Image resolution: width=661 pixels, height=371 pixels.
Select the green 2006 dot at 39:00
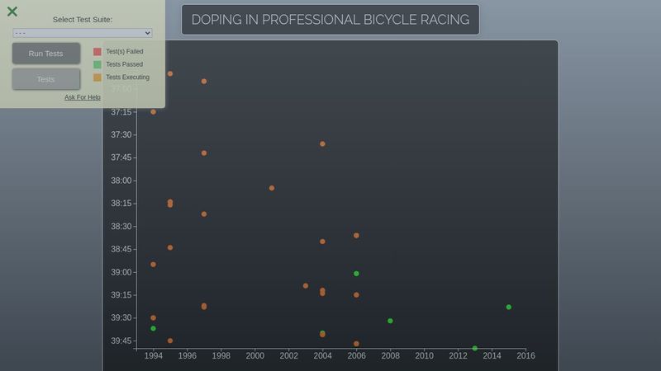[x=356, y=273]
